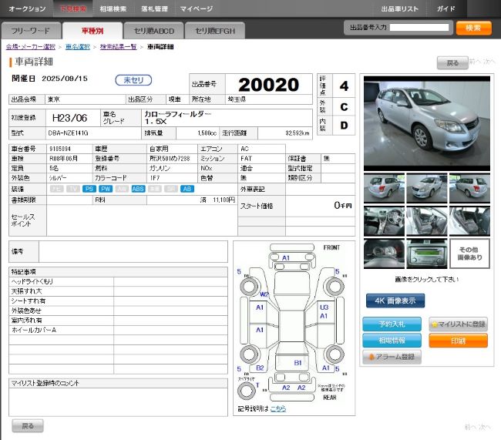This screenshot has width=501, height=440.
Task: Open the オークション menu
Action: (x=27, y=8)
